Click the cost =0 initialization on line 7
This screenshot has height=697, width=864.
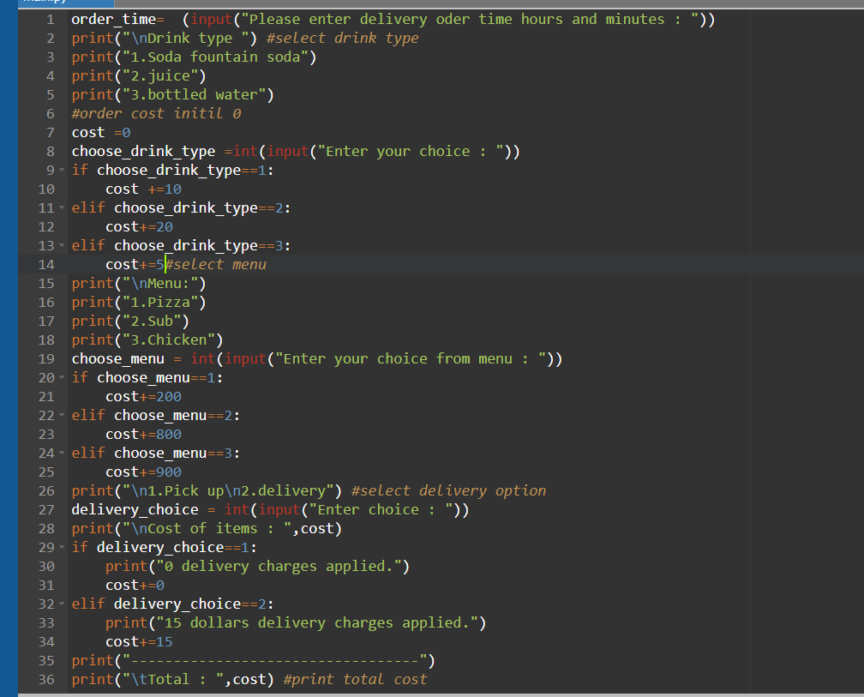[97, 132]
